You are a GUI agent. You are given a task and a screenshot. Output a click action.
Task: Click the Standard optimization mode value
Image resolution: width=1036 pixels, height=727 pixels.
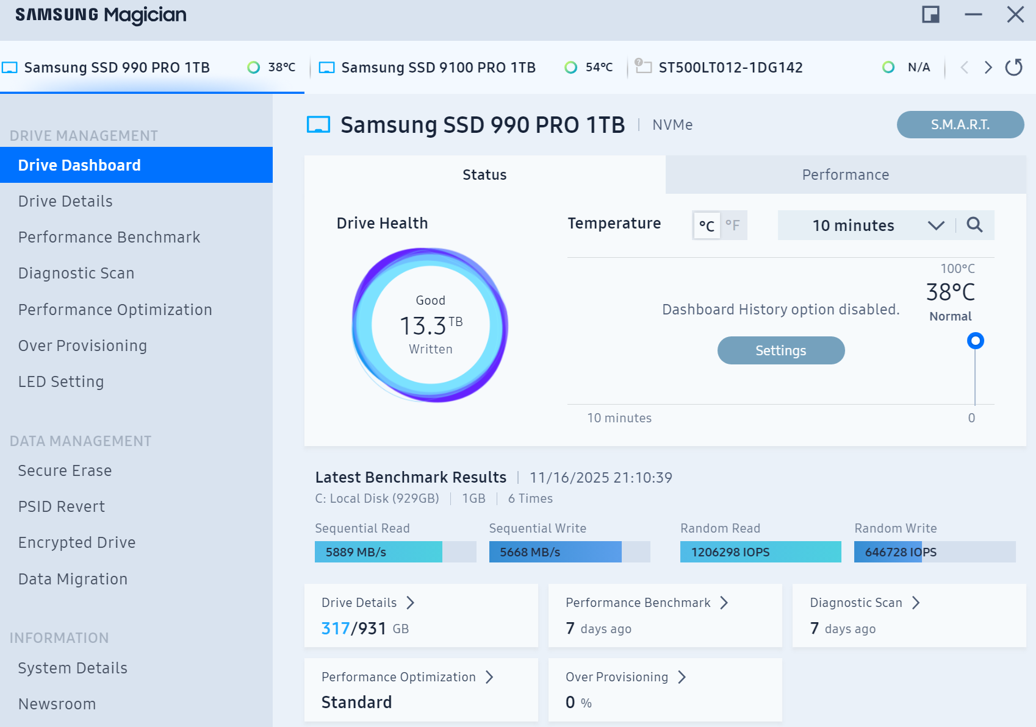(x=357, y=702)
